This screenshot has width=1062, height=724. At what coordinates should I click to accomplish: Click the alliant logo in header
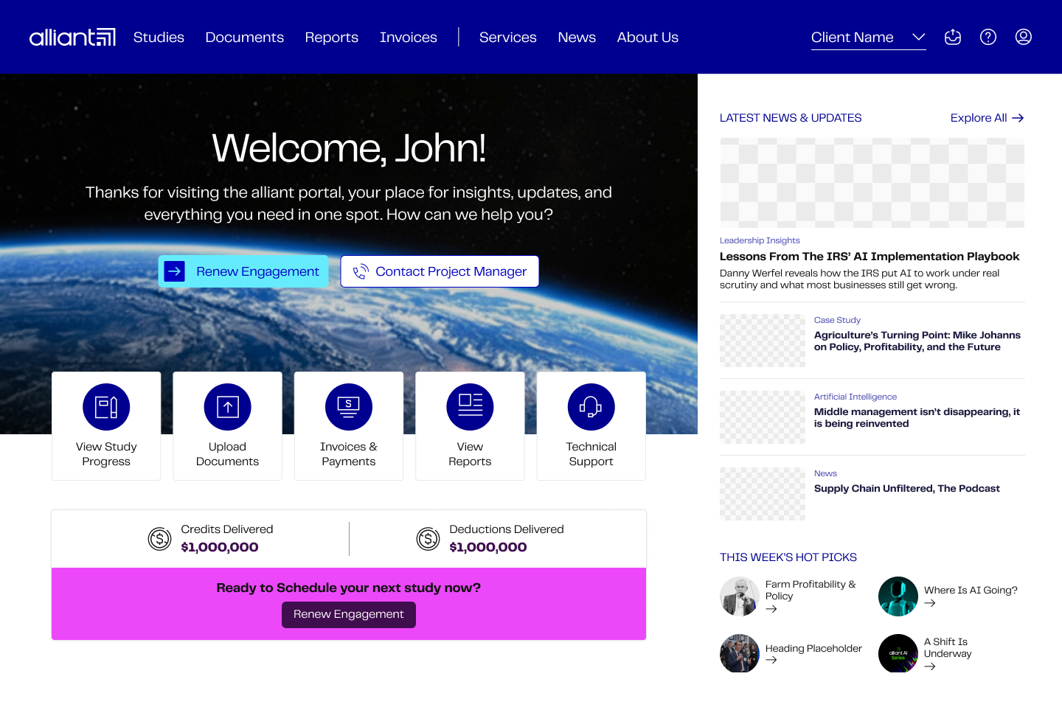[x=72, y=37]
